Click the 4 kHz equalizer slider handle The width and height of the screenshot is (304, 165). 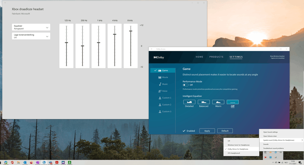click(115, 34)
